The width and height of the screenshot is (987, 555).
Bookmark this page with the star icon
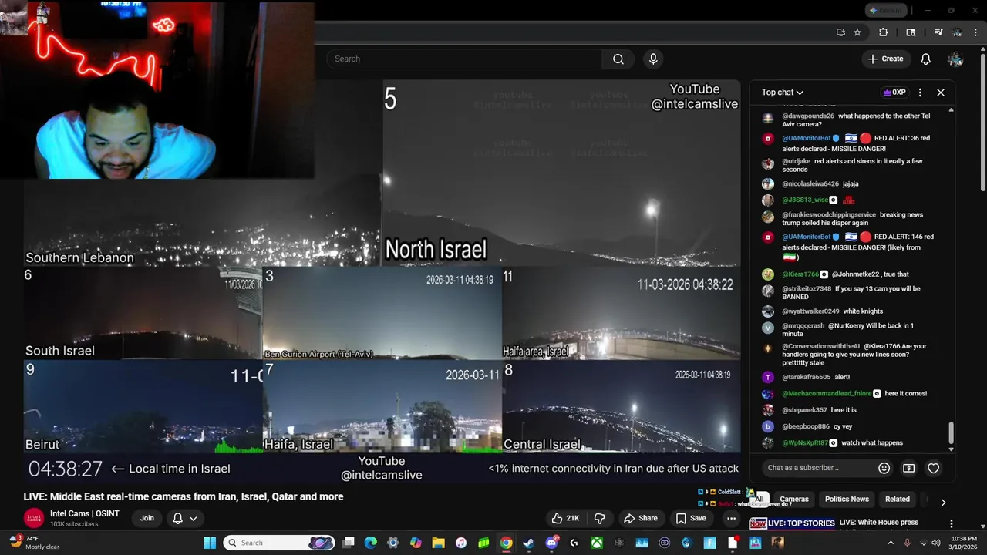click(x=857, y=32)
